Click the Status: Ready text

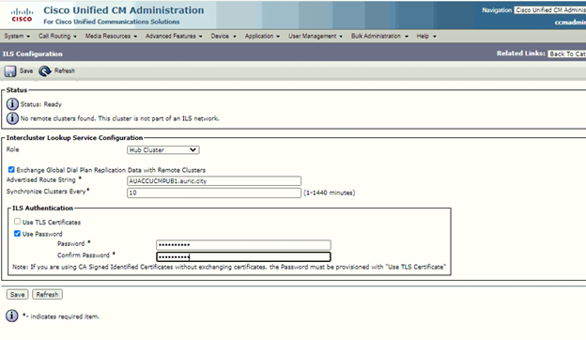41,104
